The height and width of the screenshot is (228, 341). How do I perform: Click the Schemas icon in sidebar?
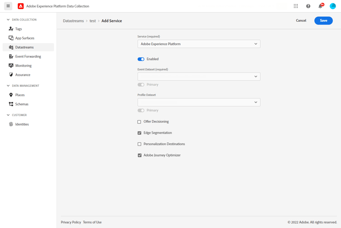pos(11,104)
